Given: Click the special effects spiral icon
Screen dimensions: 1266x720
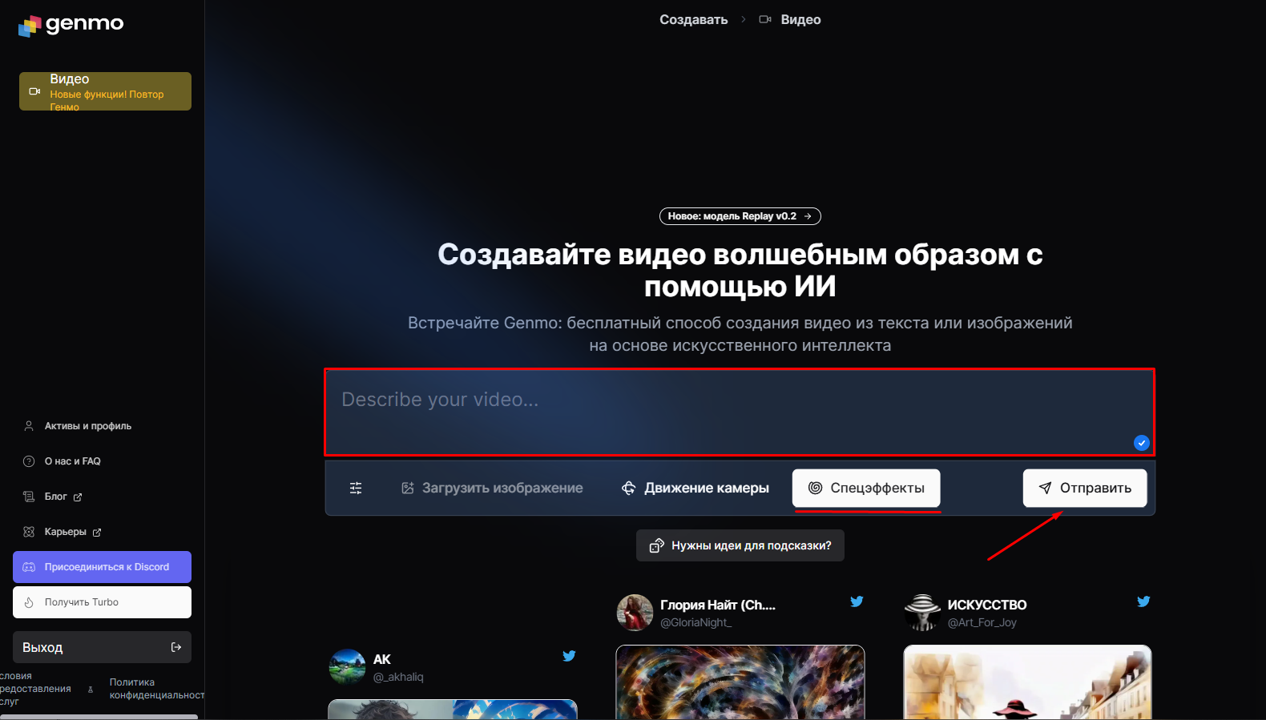Looking at the screenshot, I should click(x=815, y=488).
